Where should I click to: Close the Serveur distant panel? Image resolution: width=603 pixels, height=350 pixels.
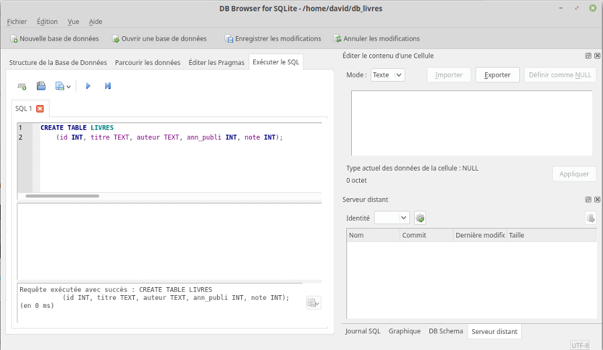pyautogui.click(x=596, y=199)
